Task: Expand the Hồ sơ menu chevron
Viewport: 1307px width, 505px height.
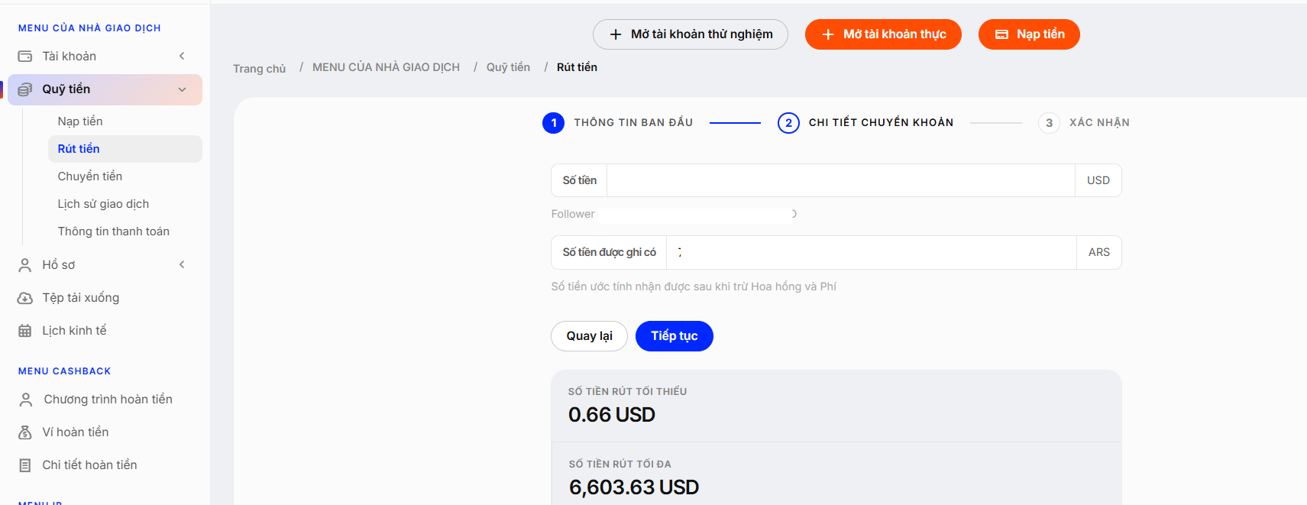Action: pyautogui.click(x=182, y=264)
